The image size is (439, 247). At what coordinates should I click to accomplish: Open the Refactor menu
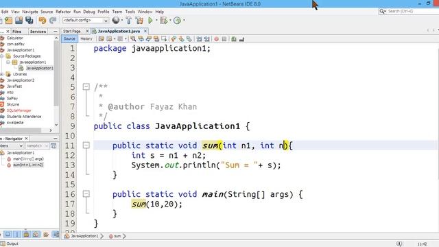pyautogui.click(x=63, y=12)
